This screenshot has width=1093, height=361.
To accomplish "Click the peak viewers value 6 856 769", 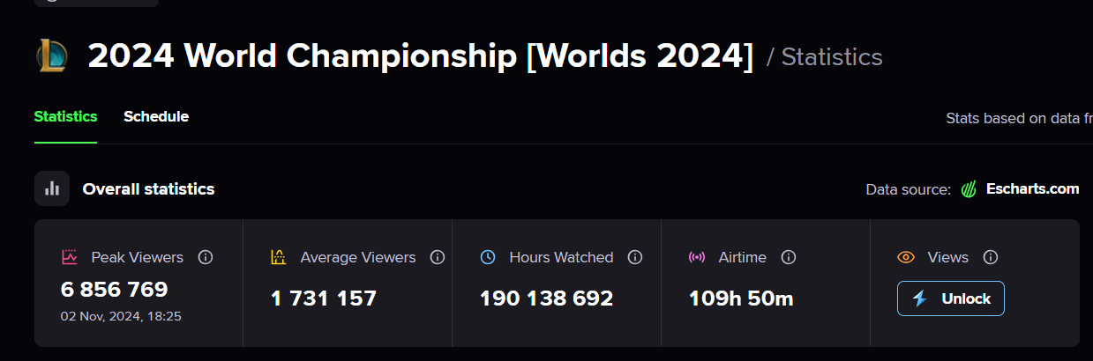I will pyautogui.click(x=114, y=290).
